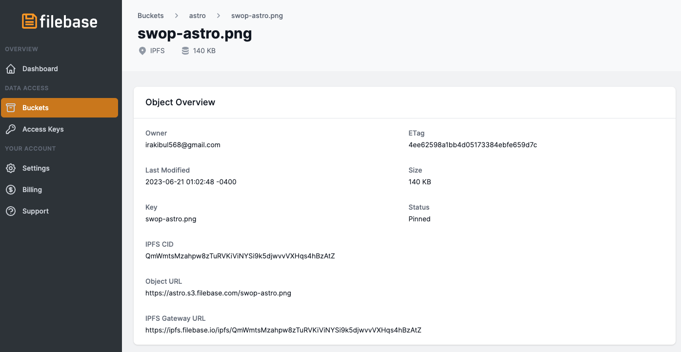681x352 pixels.
Task: Click the 140 KB label in header
Action: 204,51
